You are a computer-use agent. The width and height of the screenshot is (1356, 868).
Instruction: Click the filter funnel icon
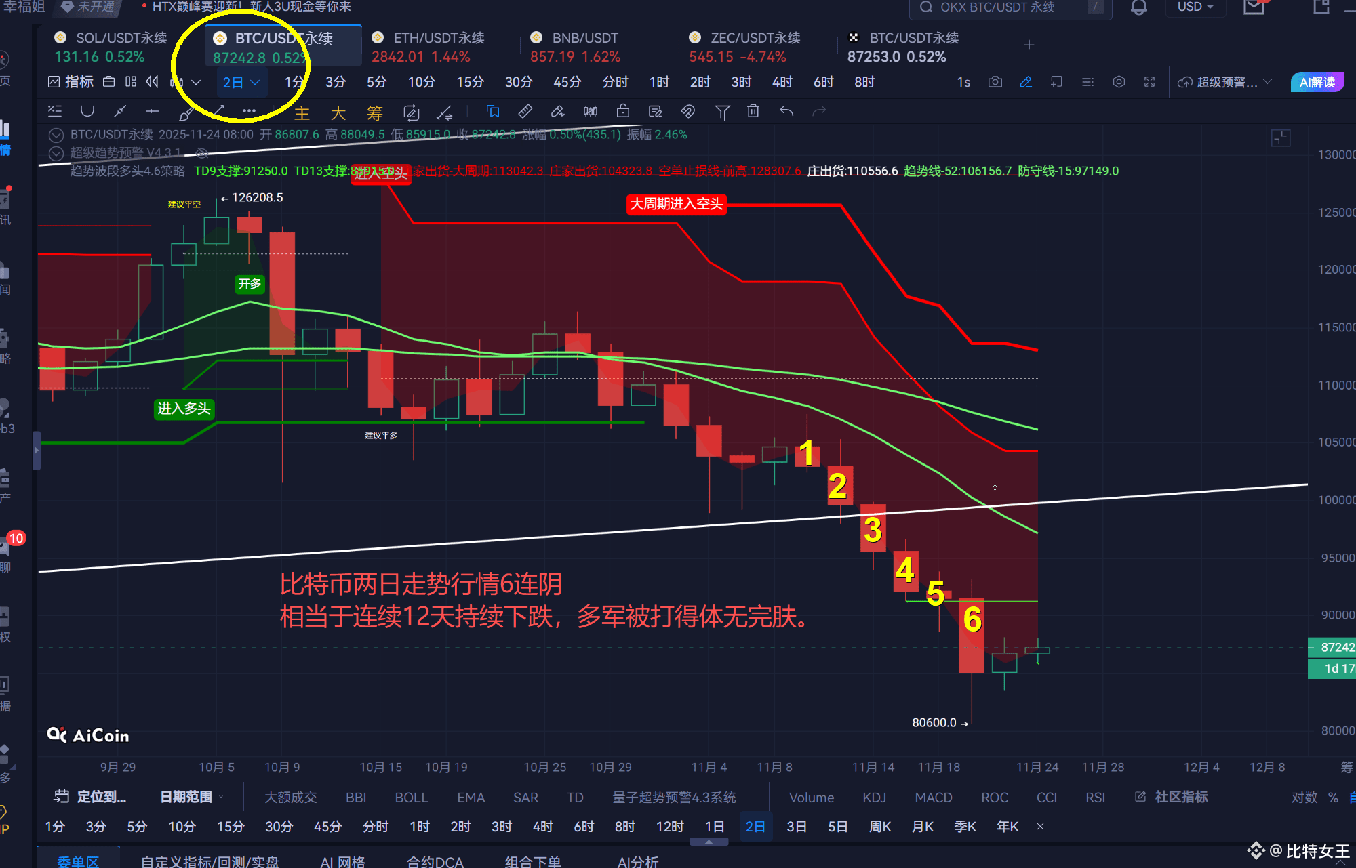click(x=722, y=112)
